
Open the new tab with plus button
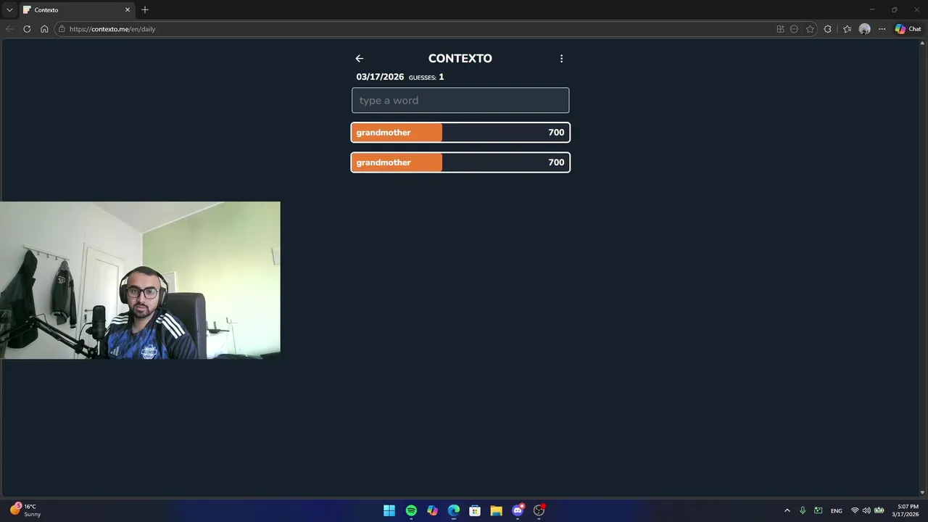(x=145, y=9)
